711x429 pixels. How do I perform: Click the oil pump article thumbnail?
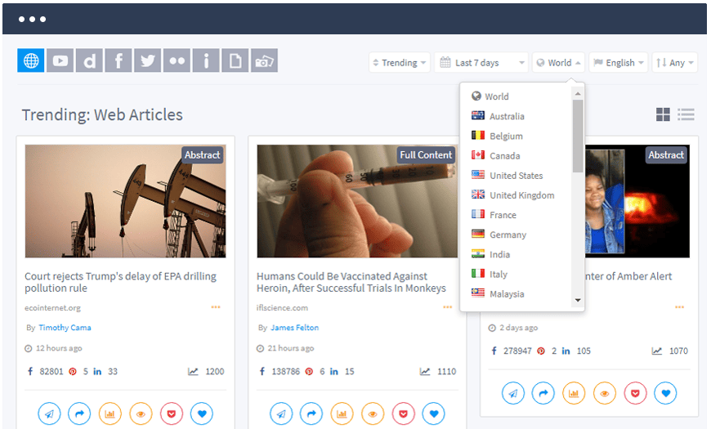[x=125, y=201]
